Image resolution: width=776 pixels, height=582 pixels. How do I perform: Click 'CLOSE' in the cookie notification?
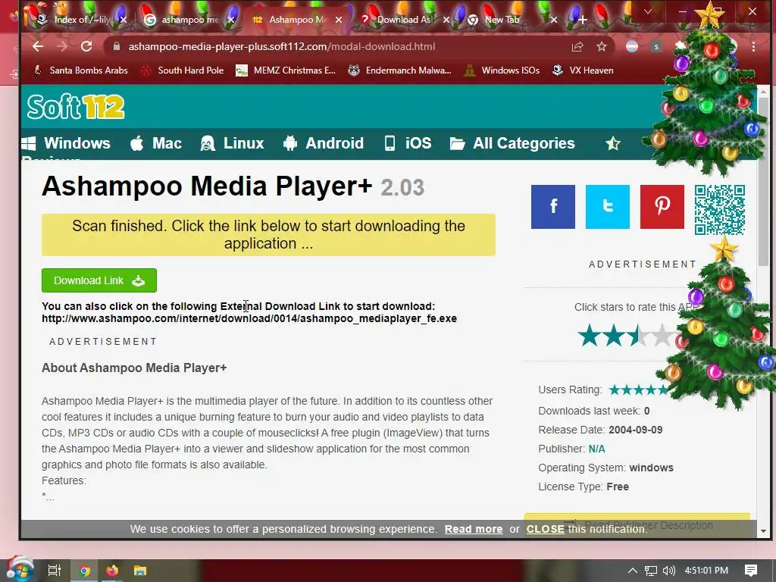(x=546, y=529)
